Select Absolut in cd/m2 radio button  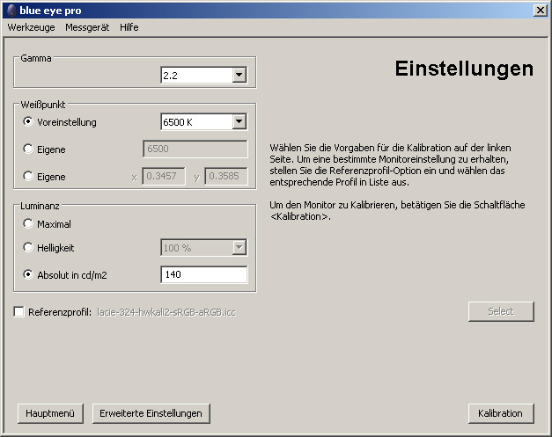point(28,275)
